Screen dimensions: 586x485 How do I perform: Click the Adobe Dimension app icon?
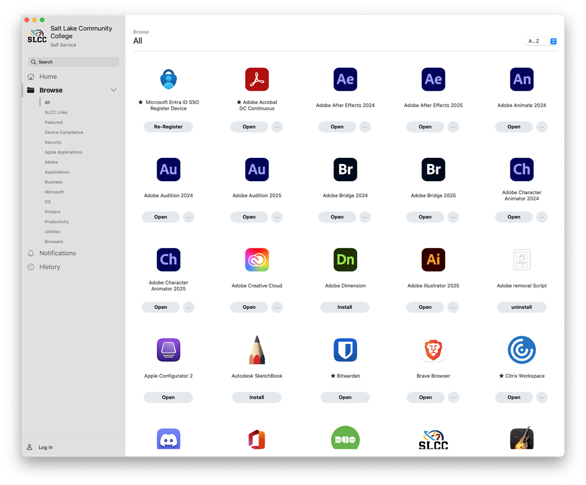click(x=345, y=260)
